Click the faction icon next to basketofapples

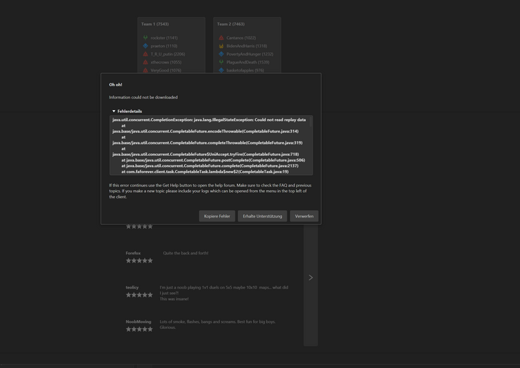pyautogui.click(x=221, y=70)
